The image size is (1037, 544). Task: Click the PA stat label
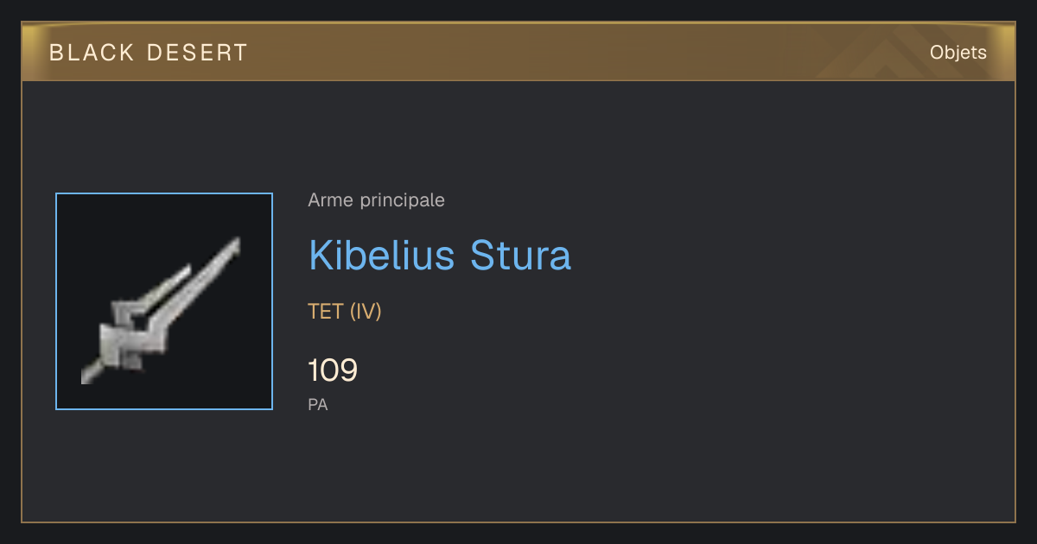(x=318, y=404)
